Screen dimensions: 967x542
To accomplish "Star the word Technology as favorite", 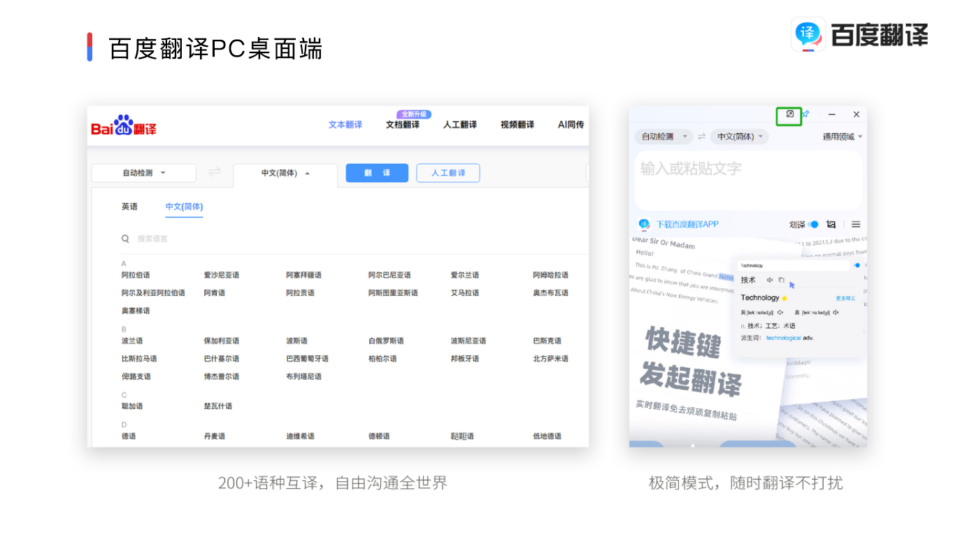I will coord(785,298).
